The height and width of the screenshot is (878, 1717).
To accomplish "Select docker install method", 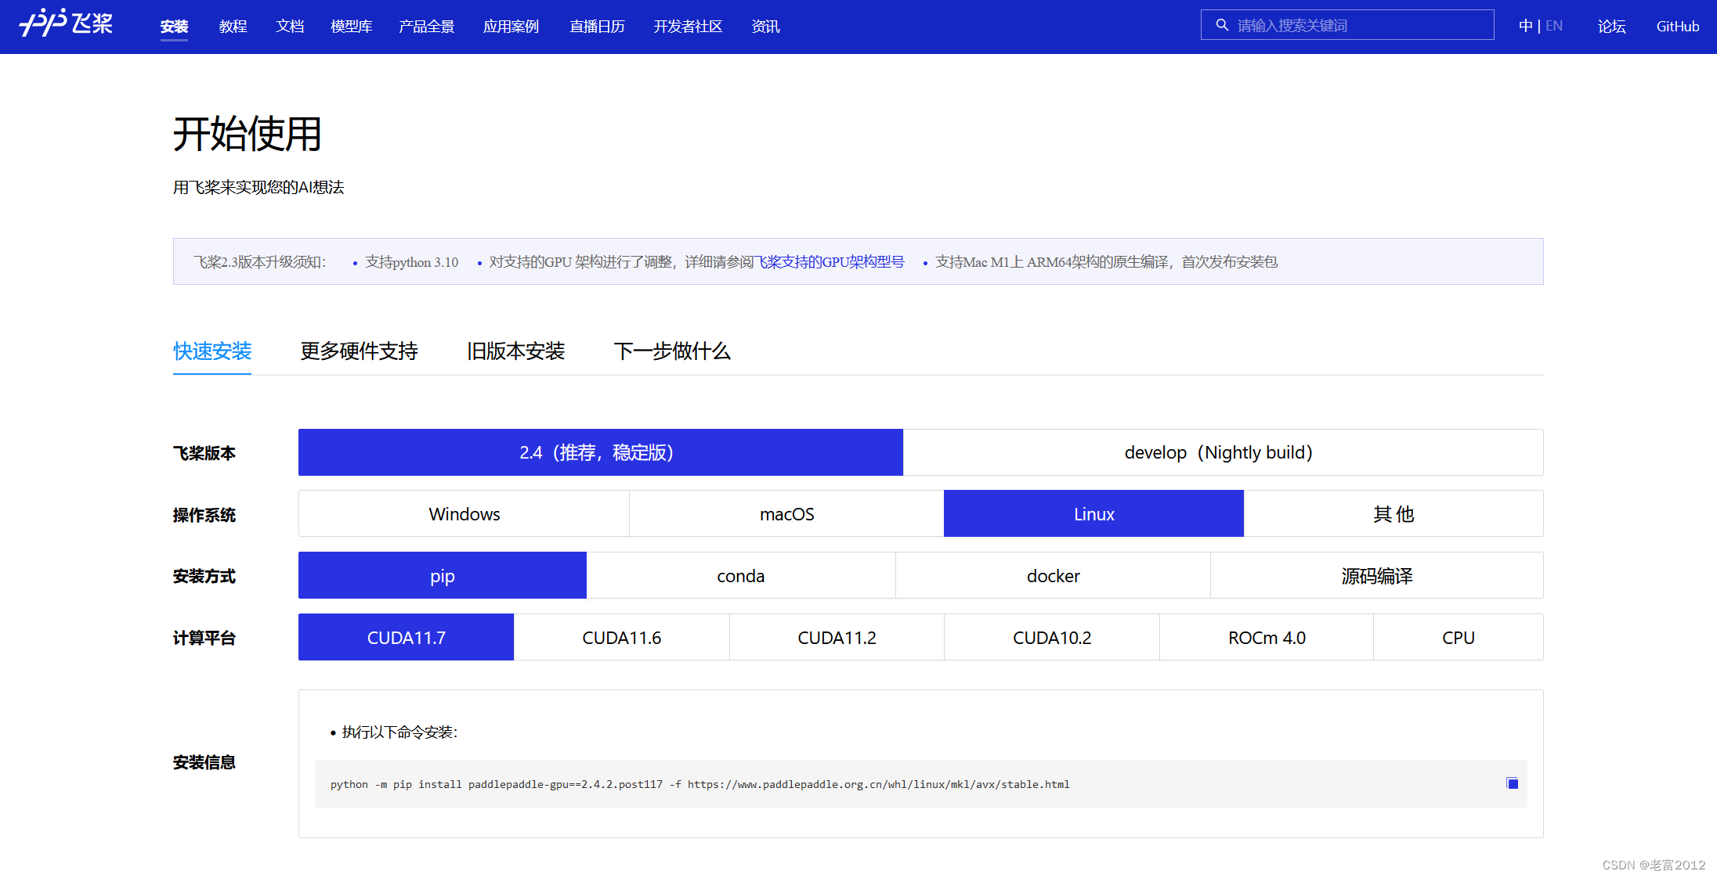I will click(1053, 576).
